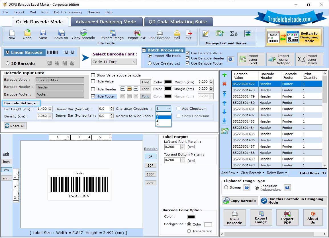Image resolution: width=329 pixels, height=238 pixels.
Task: Click the Reset All button
Action: (x=15, y=126)
